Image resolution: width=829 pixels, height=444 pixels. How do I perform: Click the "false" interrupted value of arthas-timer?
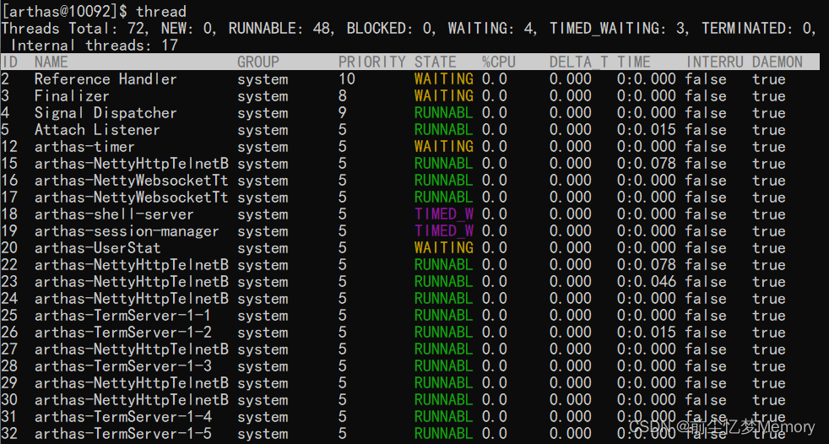pos(706,146)
